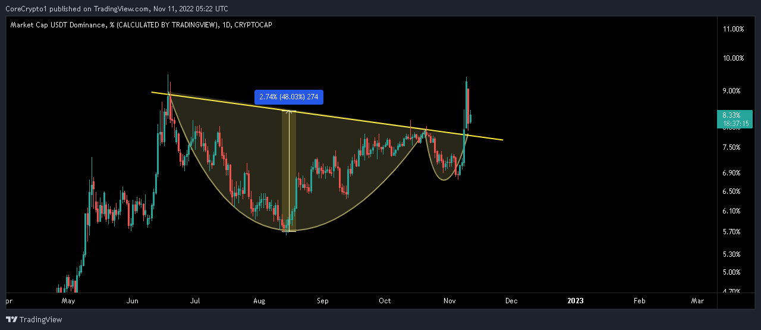Click the 6.90% price axis label
The width and height of the screenshot is (761, 330).
[x=731, y=173]
